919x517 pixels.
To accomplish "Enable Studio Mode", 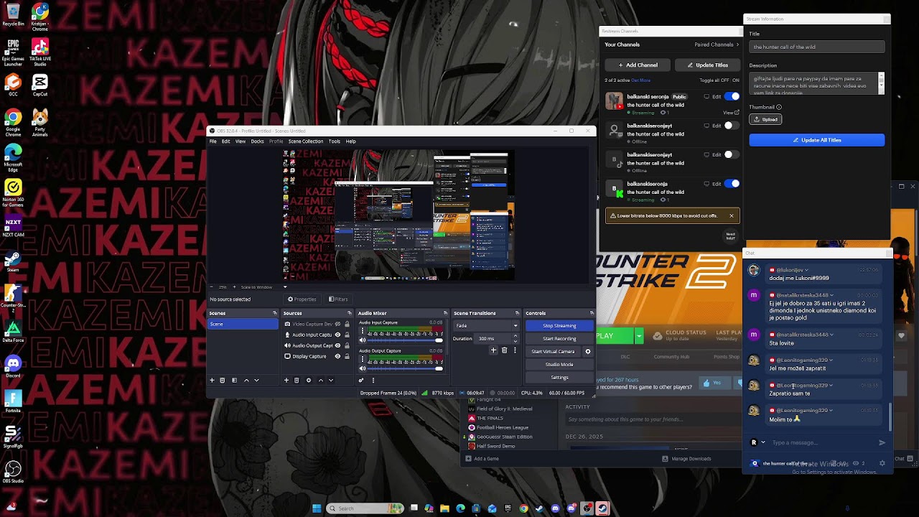I will pos(559,365).
